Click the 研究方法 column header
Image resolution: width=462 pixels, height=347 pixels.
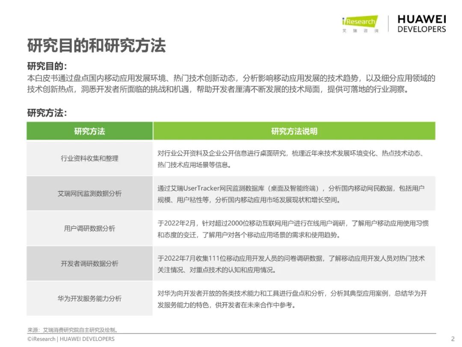89,131
